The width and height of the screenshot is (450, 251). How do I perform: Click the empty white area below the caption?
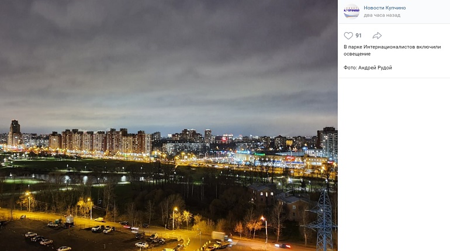394,163
